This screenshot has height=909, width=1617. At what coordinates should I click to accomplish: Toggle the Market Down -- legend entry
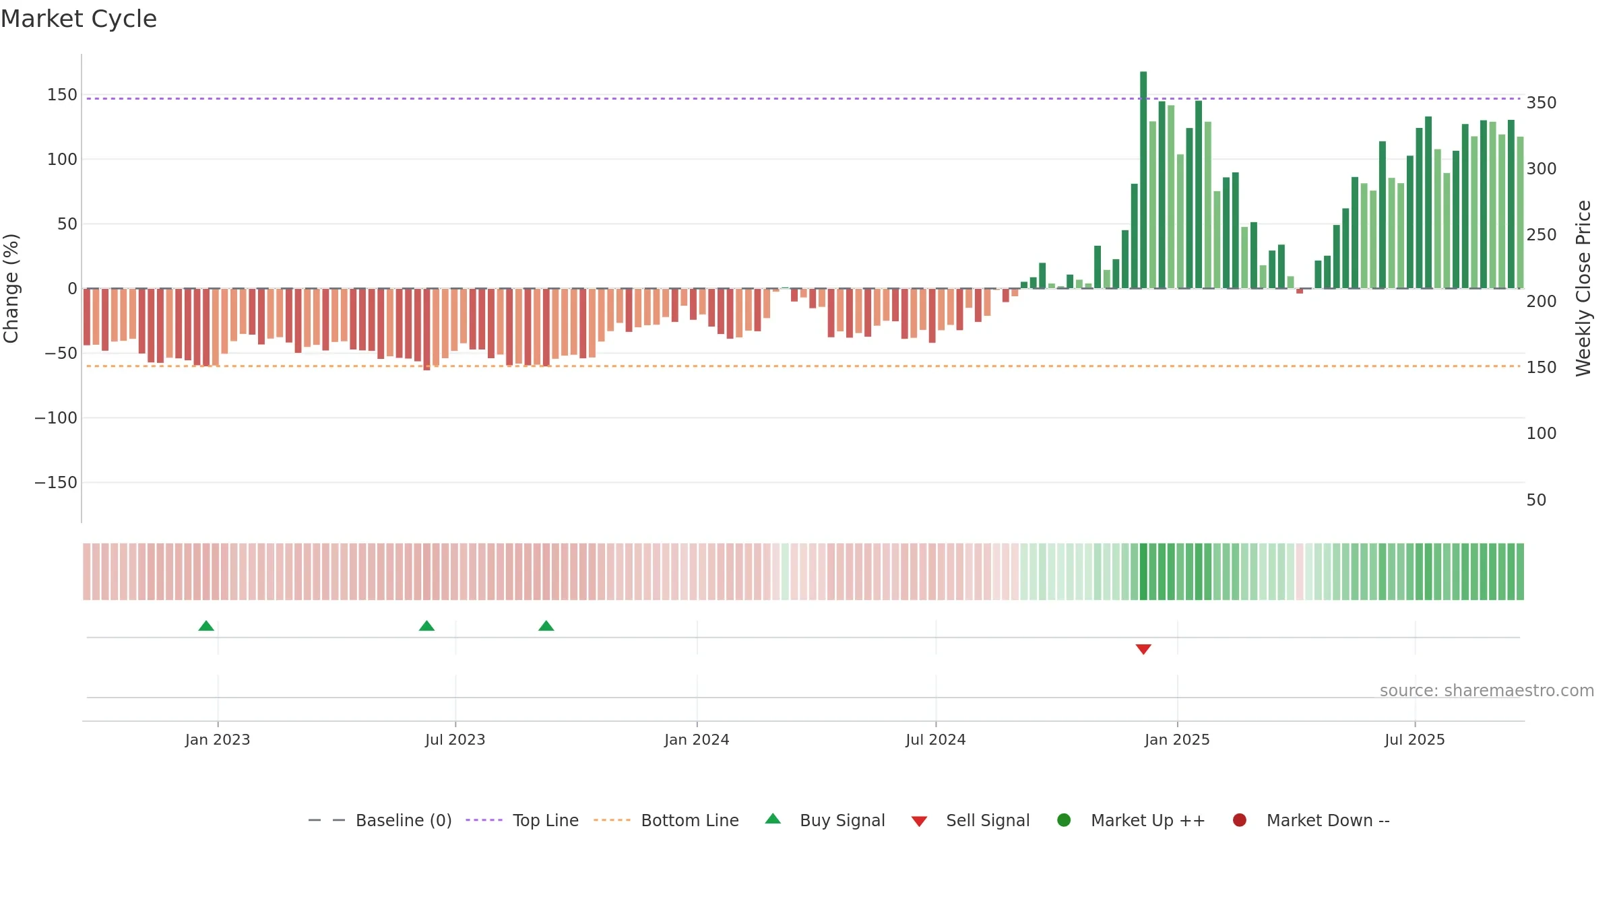pyautogui.click(x=1311, y=820)
